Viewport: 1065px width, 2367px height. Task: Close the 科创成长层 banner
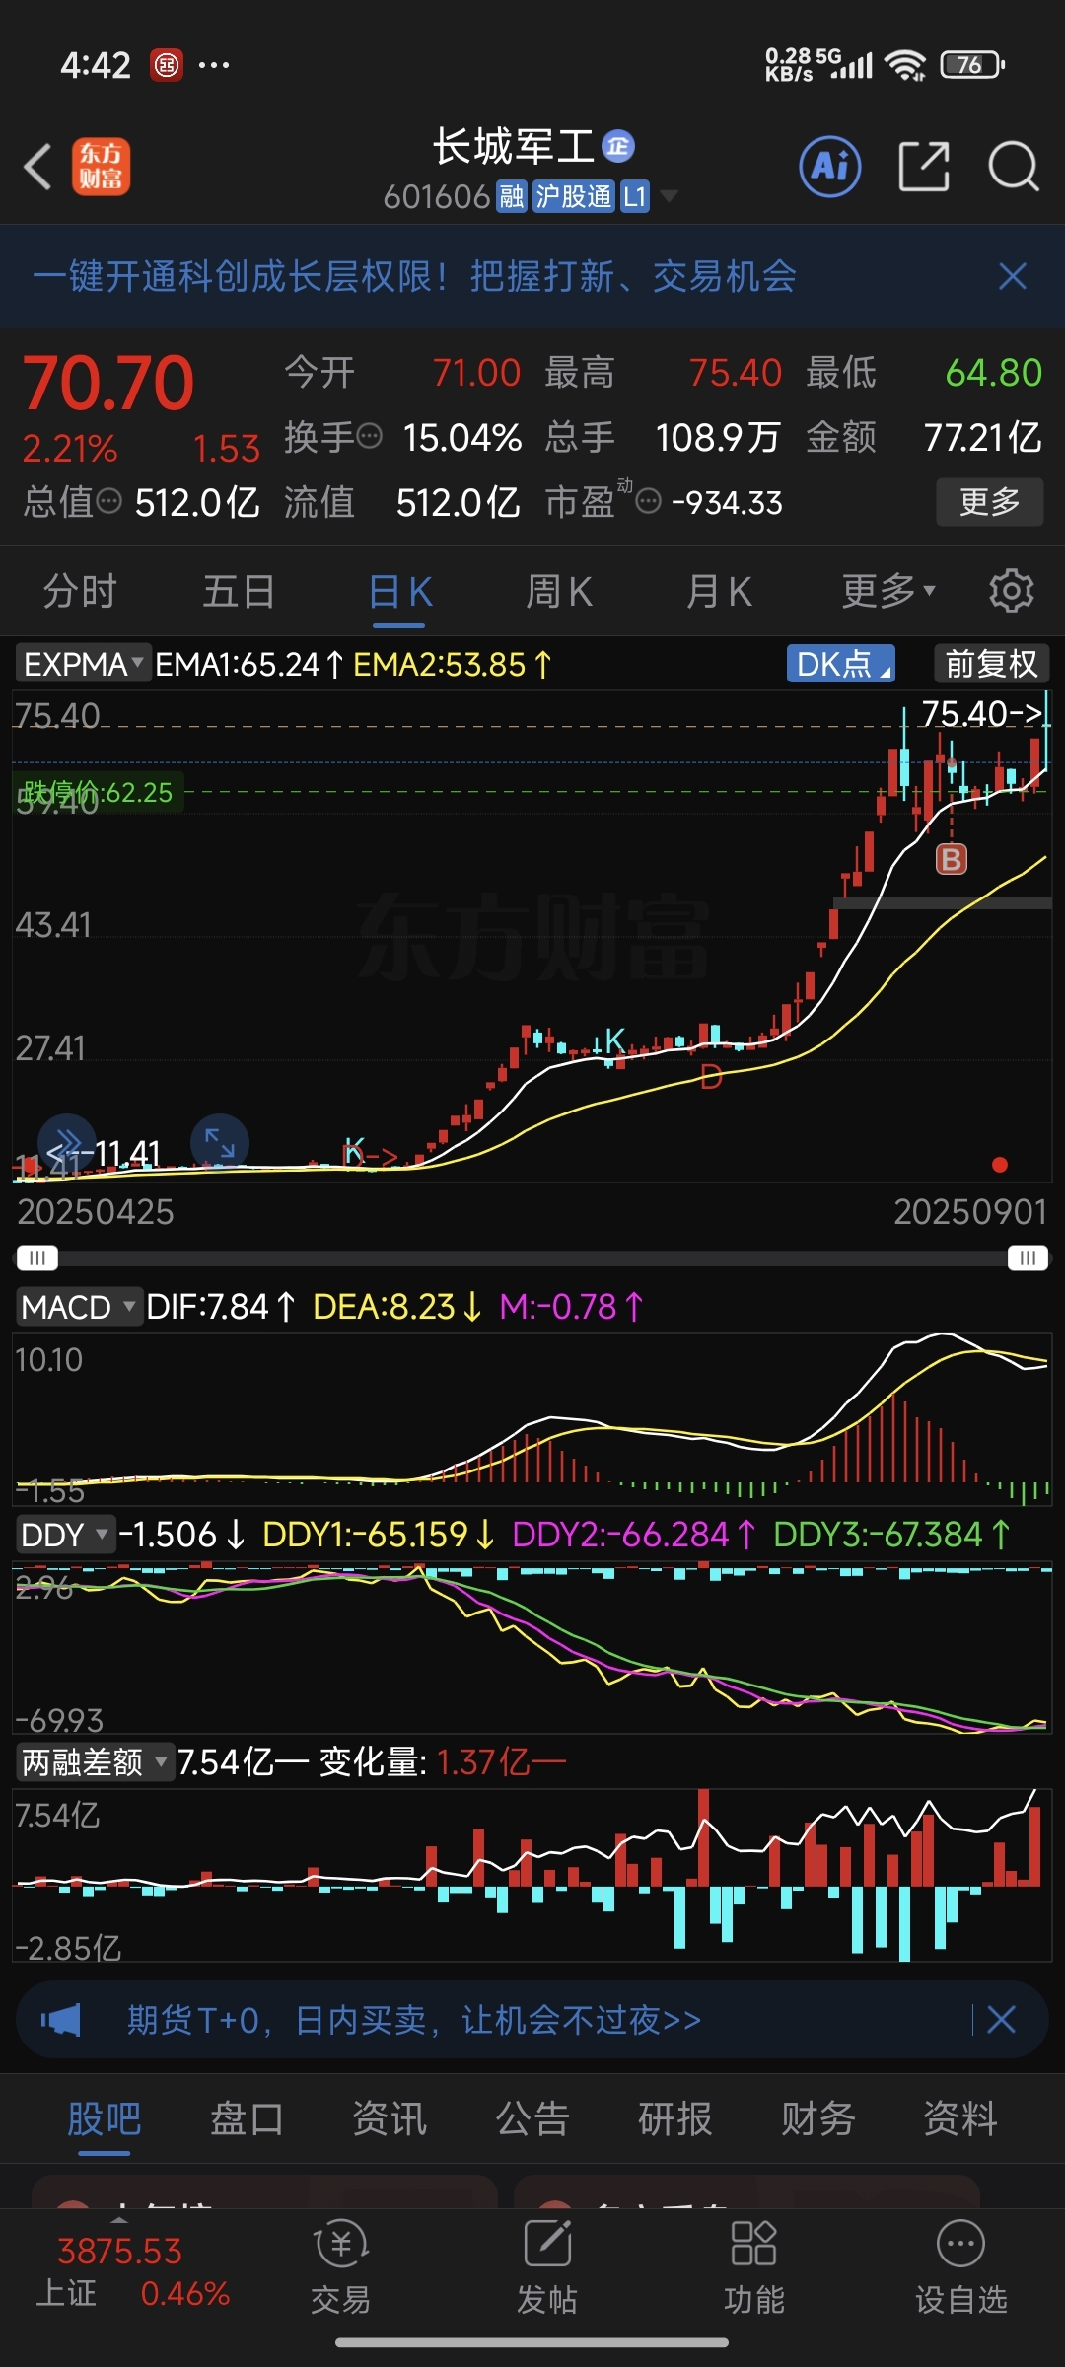click(x=1013, y=276)
